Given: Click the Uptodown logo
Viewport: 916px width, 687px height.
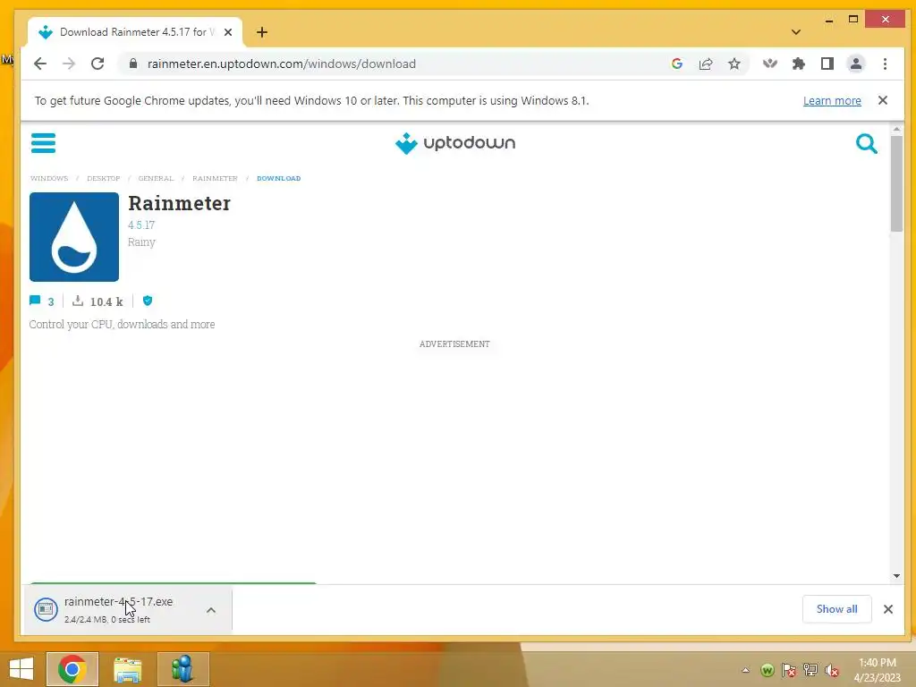Looking at the screenshot, I should (x=455, y=143).
